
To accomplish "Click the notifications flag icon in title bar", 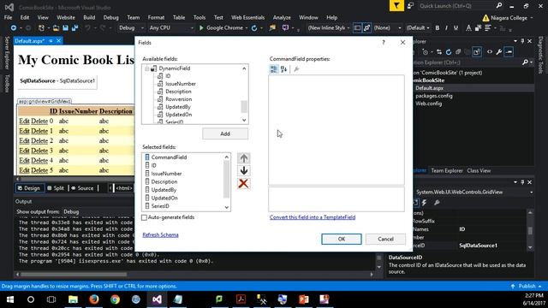I will [x=396, y=6].
